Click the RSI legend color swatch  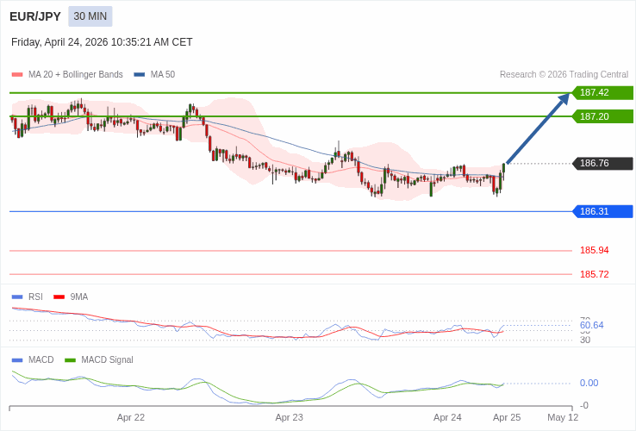tap(17, 297)
